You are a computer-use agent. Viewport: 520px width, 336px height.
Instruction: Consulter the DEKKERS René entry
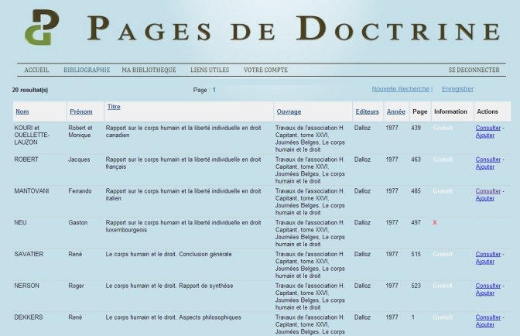pyautogui.click(x=487, y=317)
